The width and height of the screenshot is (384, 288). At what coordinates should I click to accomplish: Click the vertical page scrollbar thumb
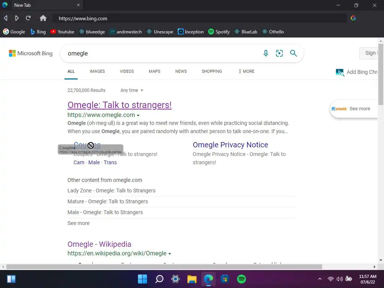pyautogui.click(x=381, y=75)
